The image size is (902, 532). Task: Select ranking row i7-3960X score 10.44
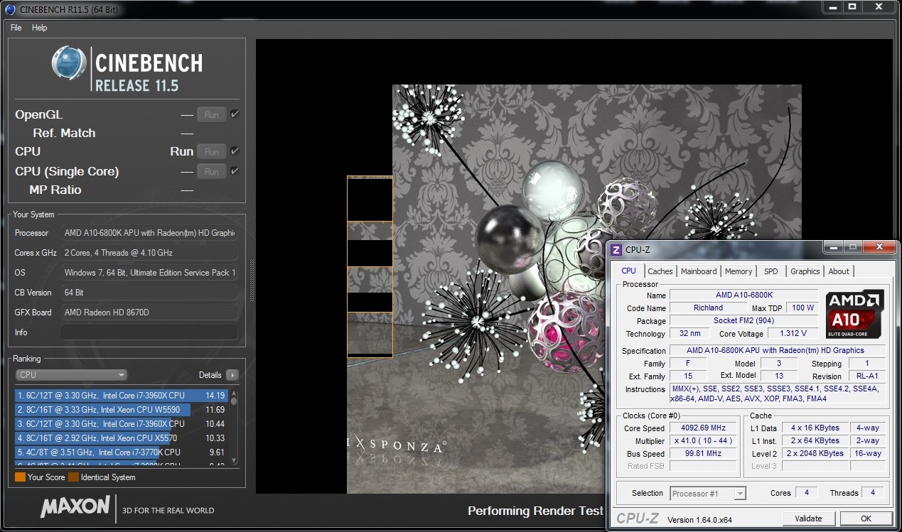click(122, 424)
